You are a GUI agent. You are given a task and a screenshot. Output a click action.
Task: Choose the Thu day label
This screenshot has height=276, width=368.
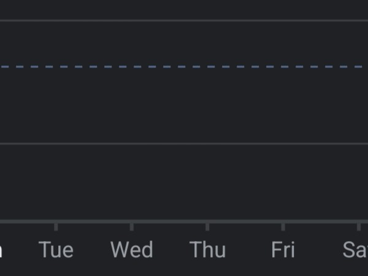click(x=208, y=250)
